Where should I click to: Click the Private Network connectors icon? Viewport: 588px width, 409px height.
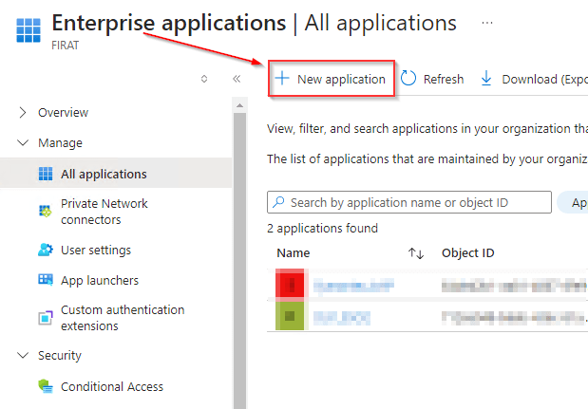click(x=45, y=211)
